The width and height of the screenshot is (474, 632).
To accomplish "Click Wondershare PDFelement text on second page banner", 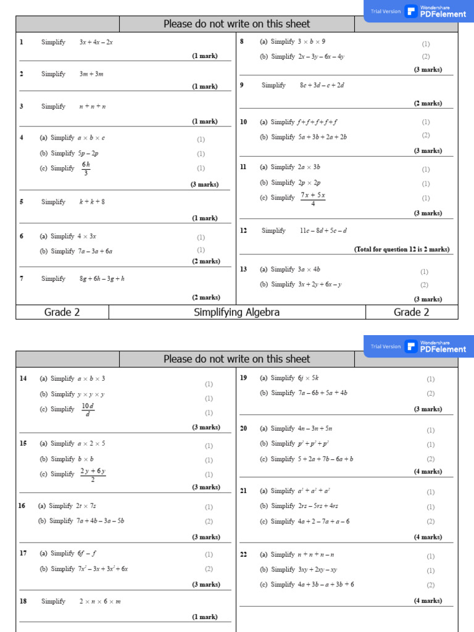I will (x=443, y=347).
